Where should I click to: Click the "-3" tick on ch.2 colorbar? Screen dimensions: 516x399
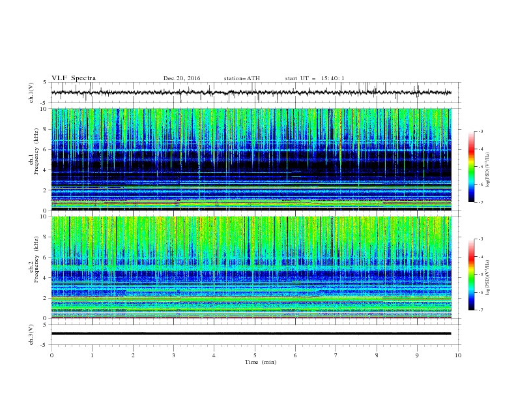click(481, 239)
